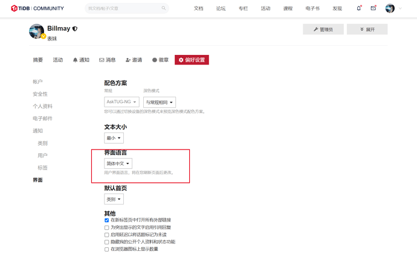Open the 文本大小 最小 dropdown

tap(114, 138)
